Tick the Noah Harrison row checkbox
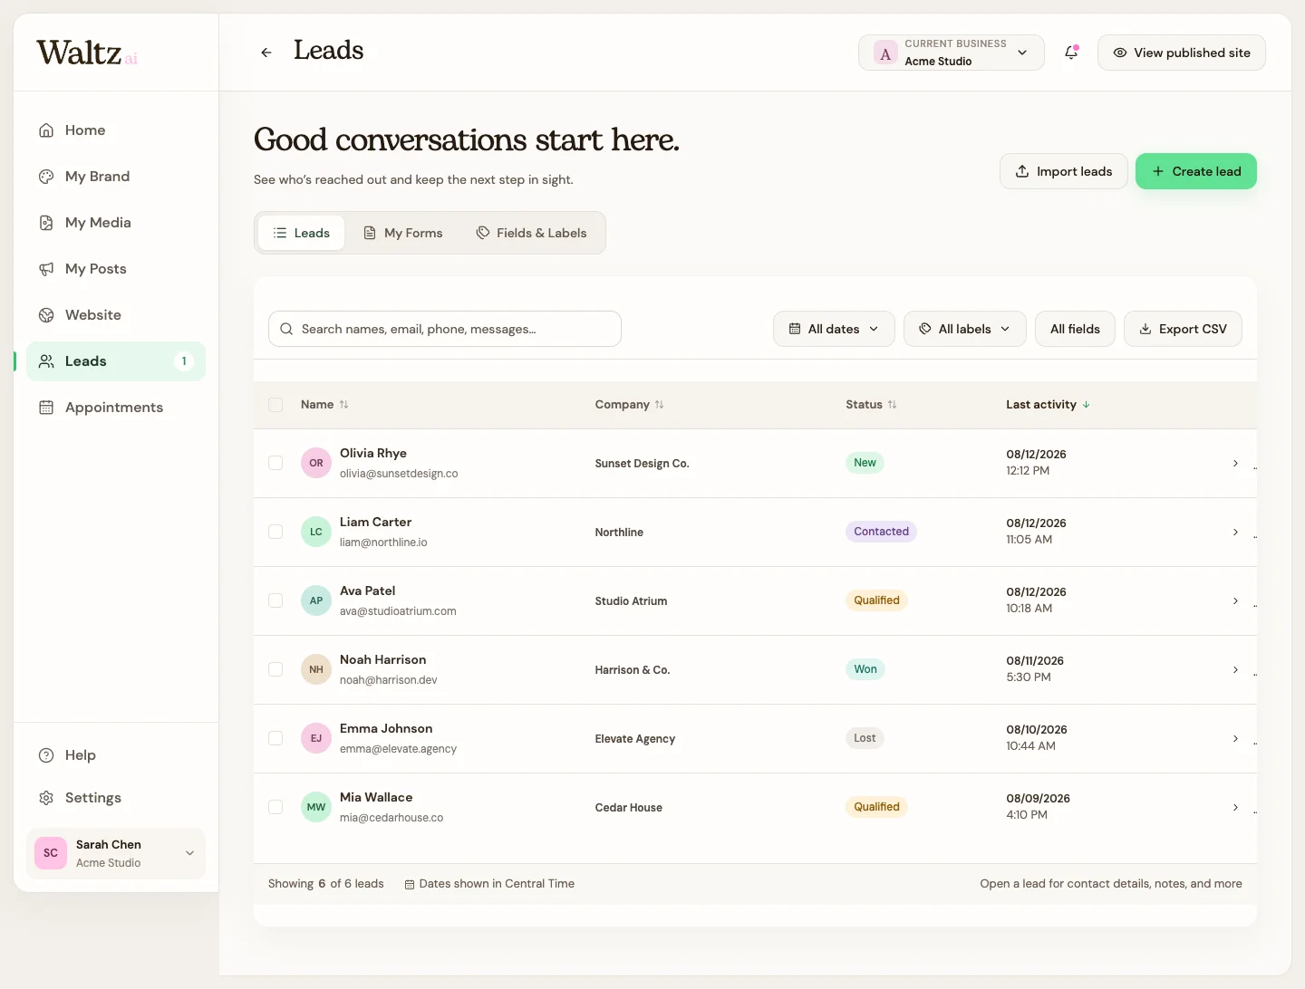This screenshot has width=1305, height=989. [275, 669]
